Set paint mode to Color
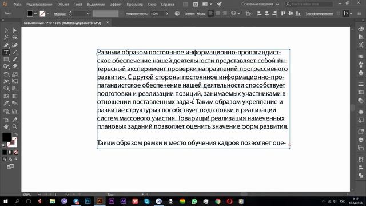This screenshot has width=366, height=206. click(5, 152)
